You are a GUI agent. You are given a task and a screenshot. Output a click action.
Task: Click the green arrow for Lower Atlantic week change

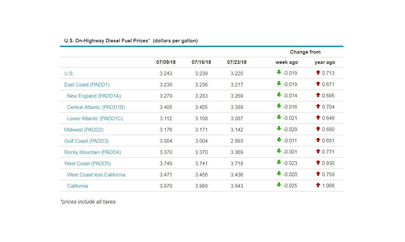point(278,118)
